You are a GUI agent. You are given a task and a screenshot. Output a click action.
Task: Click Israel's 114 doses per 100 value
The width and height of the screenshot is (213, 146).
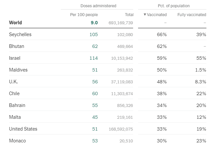tap(94, 58)
